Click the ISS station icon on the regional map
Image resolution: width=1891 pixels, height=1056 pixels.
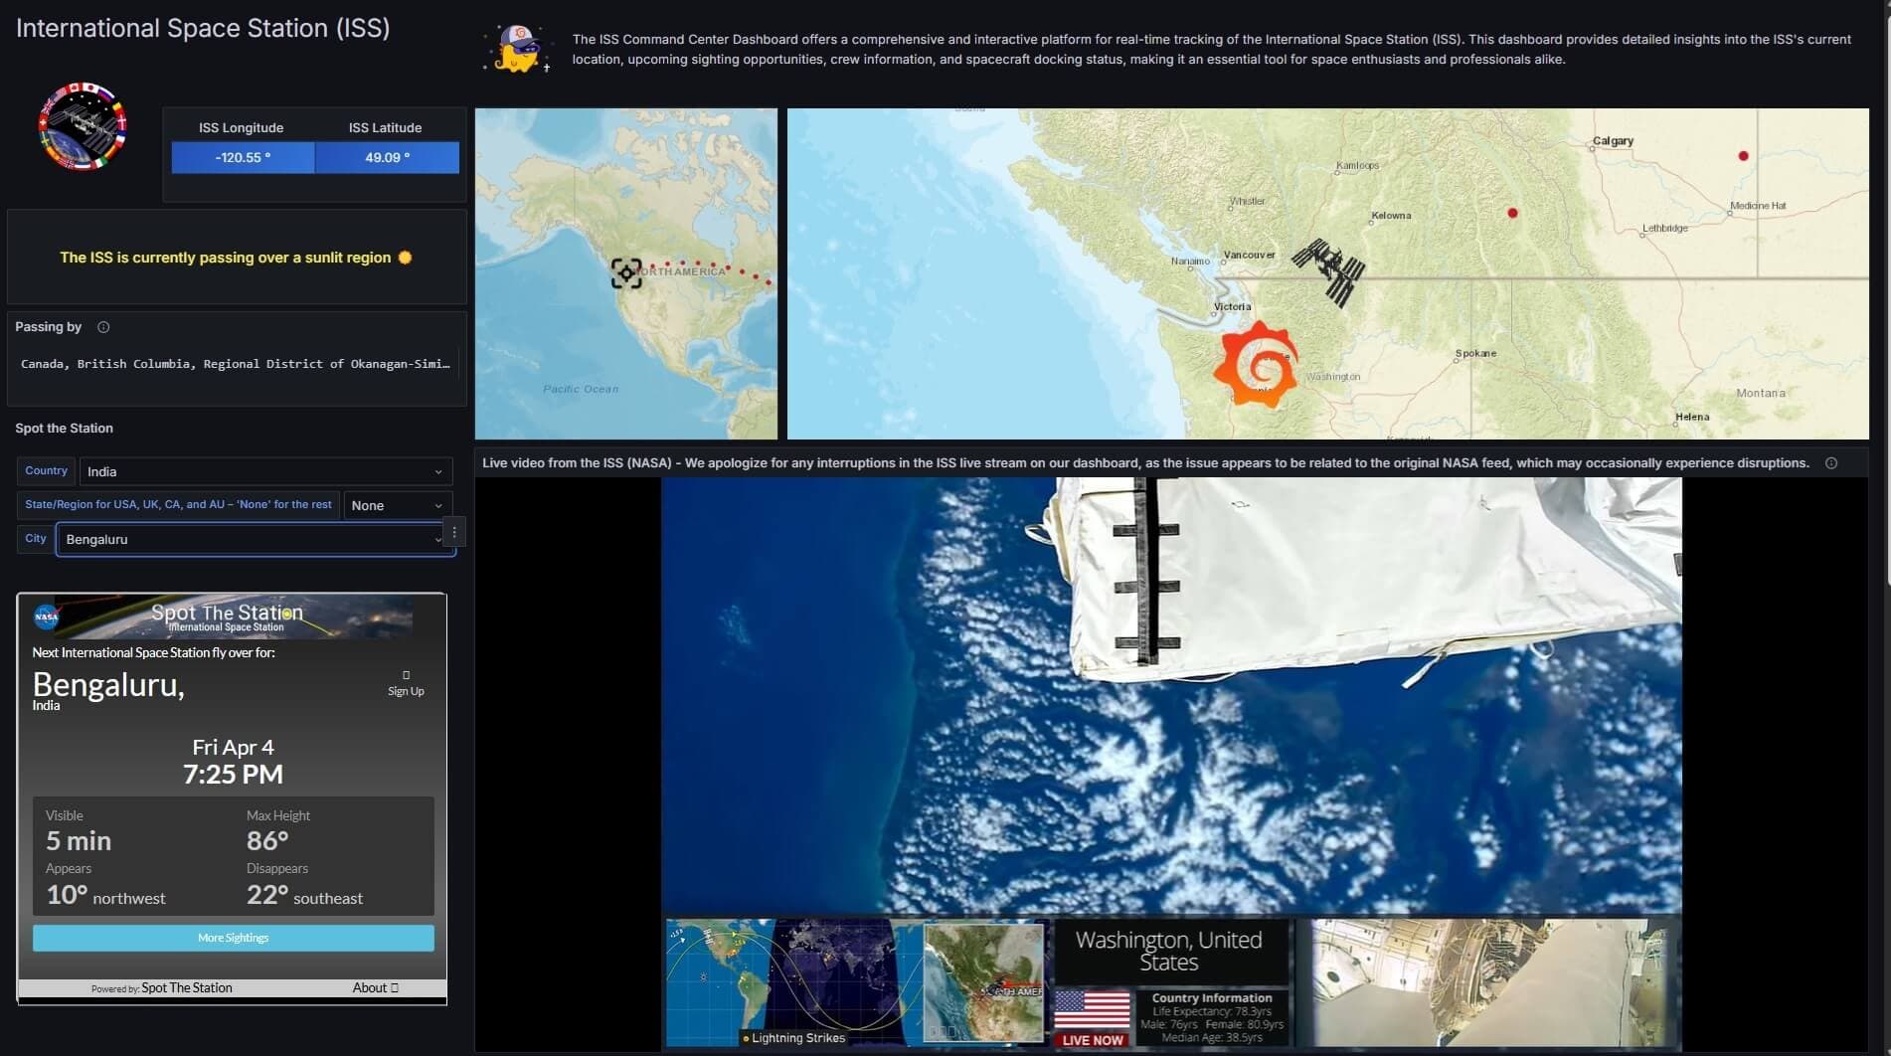(x=1329, y=265)
